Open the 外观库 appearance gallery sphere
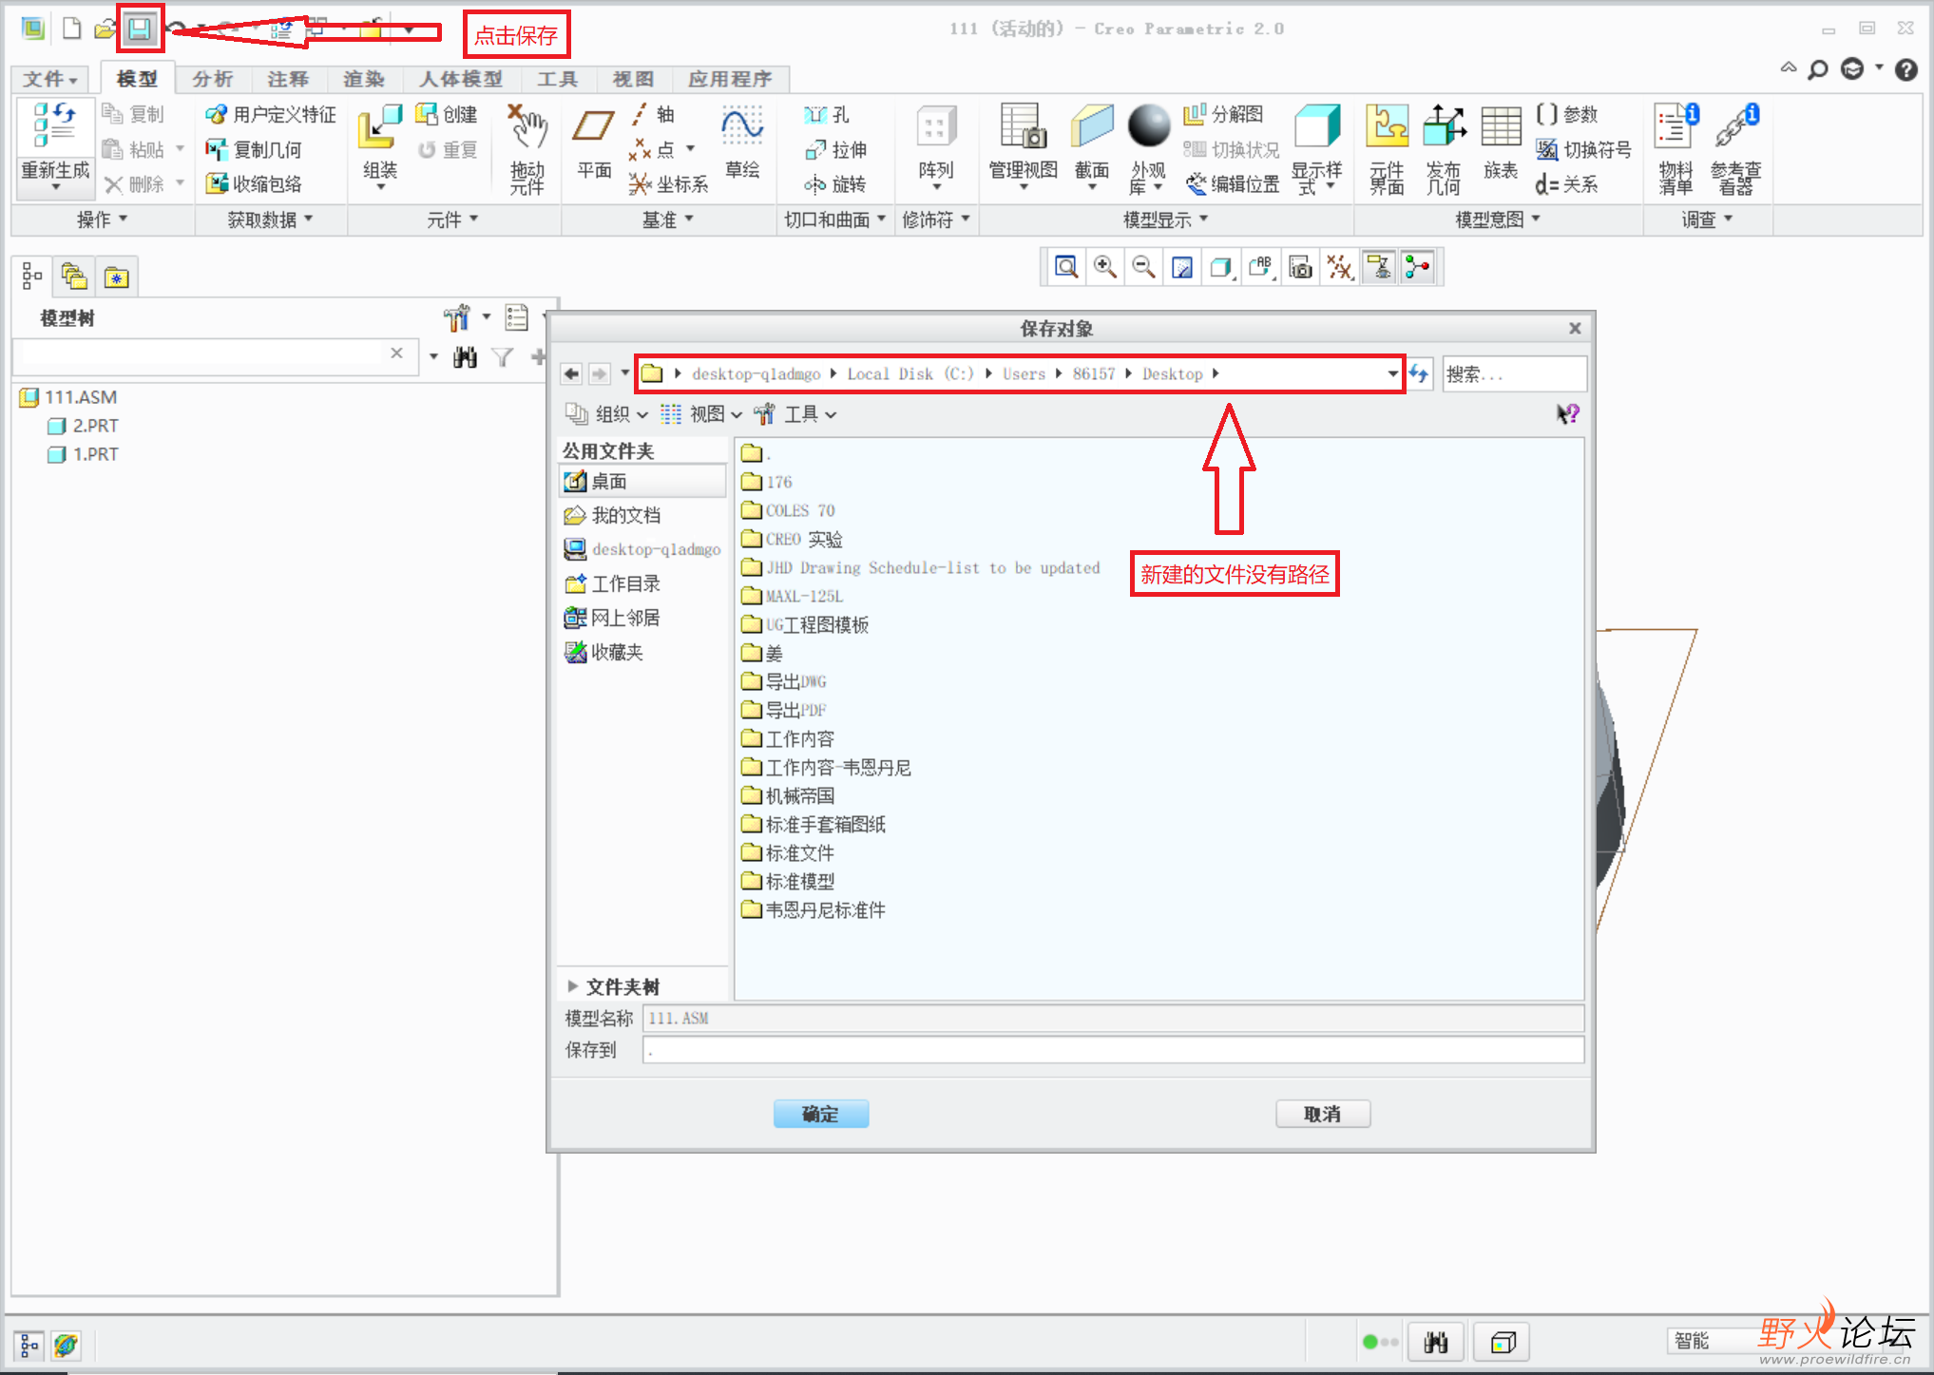The height and width of the screenshot is (1375, 1934). point(1148,126)
